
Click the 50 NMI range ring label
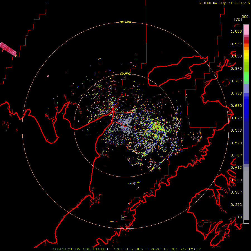pyautogui.click(x=125, y=74)
